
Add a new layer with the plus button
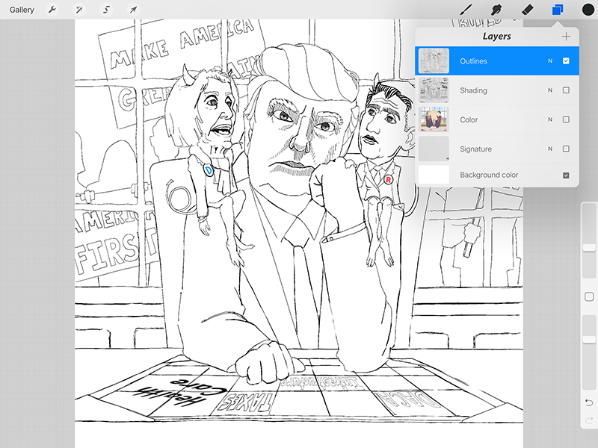566,35
